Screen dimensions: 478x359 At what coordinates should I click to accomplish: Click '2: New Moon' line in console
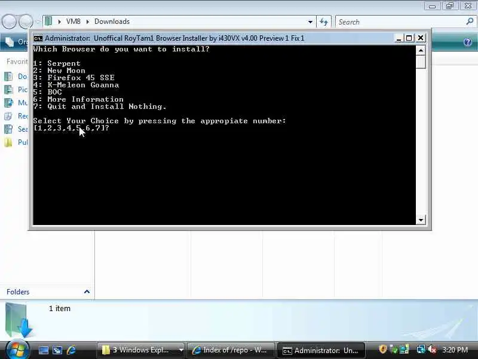[59, 71]
